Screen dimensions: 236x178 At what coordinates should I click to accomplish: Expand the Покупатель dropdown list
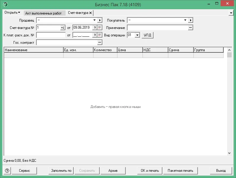point(185,20)
